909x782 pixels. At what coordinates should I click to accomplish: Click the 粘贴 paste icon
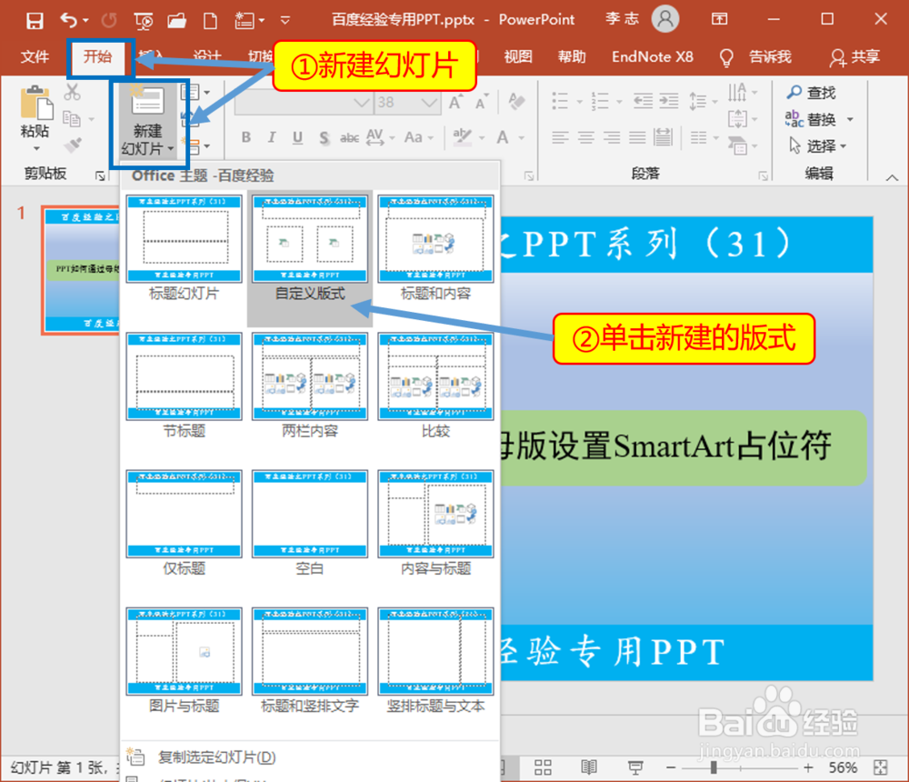click(36, 103)
